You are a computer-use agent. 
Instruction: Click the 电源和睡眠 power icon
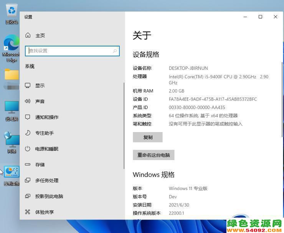[28, 149]
